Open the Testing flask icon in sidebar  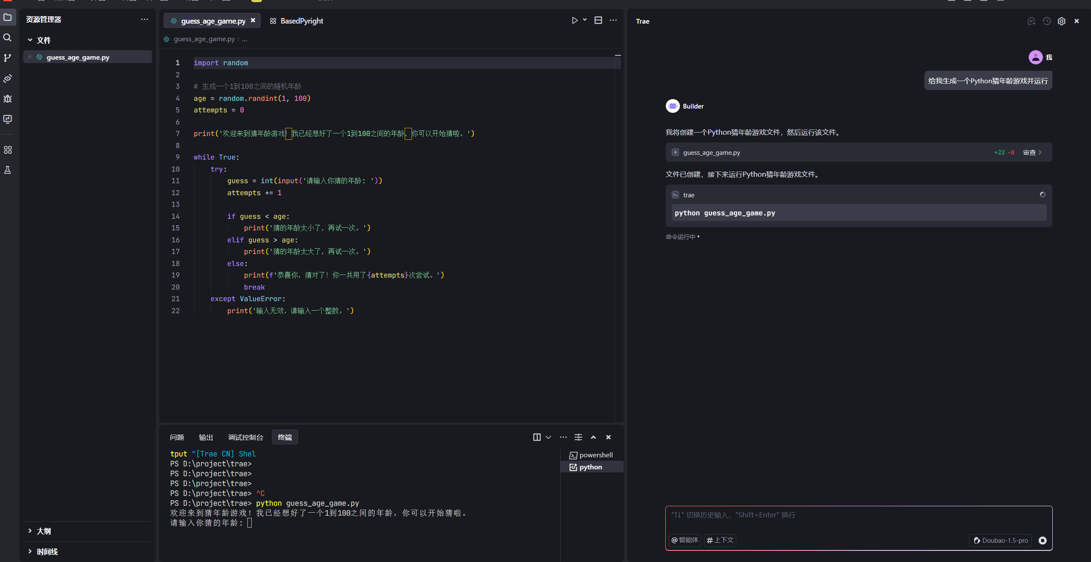[x=7, y=170]
